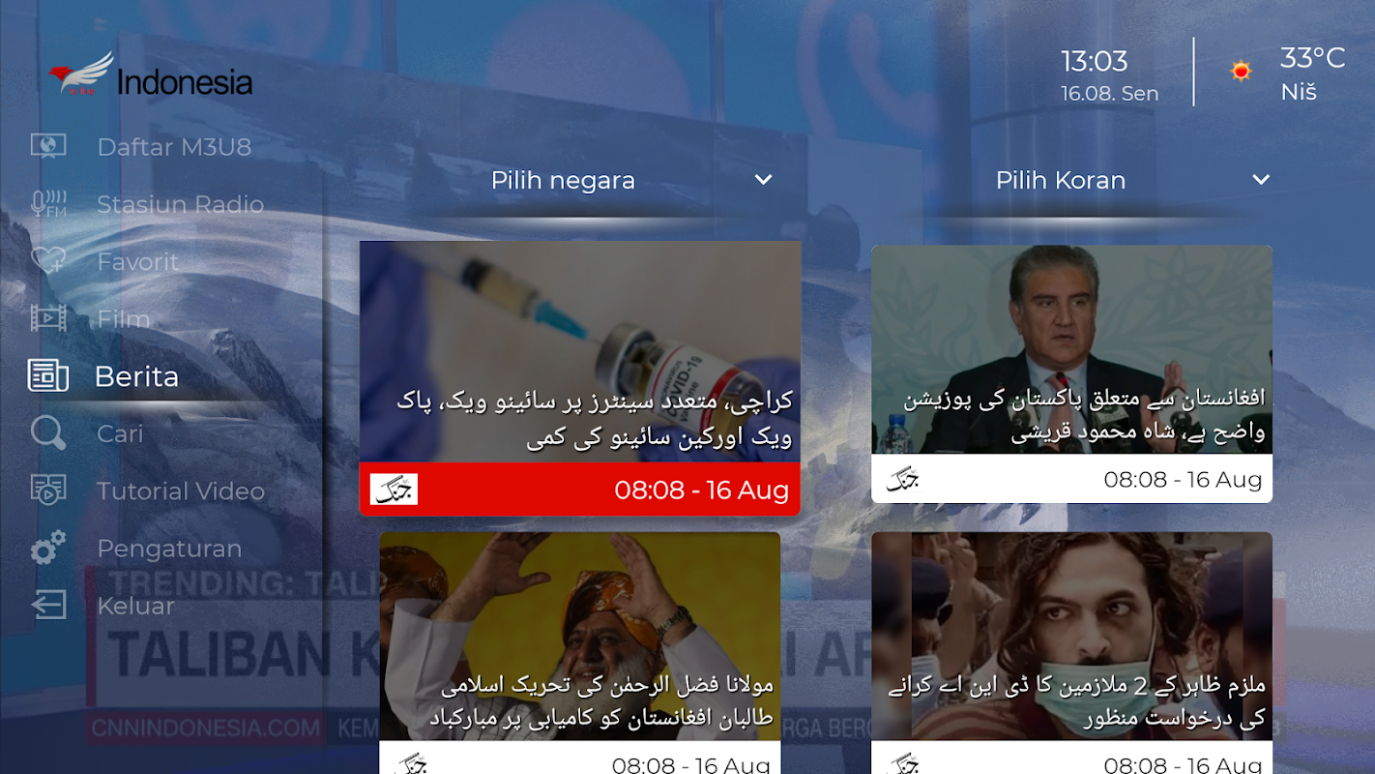1375x774 pixels.
Task: Open the news card with man in suit
Action: coord(1071,373)
